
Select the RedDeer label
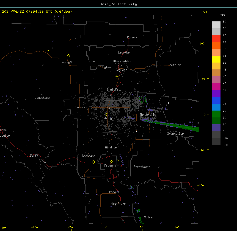point(121,70)
